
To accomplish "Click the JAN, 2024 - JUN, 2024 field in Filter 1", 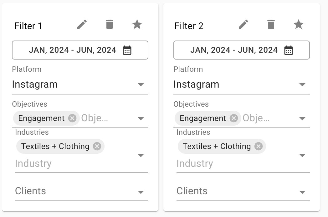I will 80,50.
